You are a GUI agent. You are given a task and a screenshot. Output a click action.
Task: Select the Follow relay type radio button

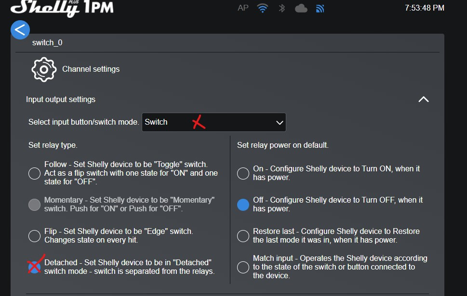tap(34, 173)
